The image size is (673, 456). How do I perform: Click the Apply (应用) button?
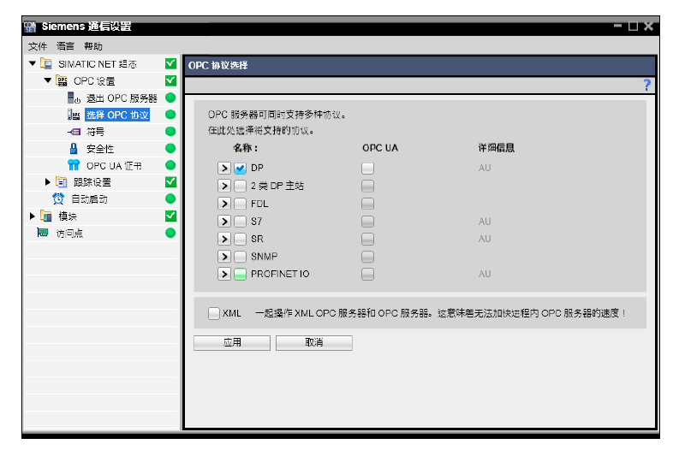pyautogui.click(x=232, y=343)
